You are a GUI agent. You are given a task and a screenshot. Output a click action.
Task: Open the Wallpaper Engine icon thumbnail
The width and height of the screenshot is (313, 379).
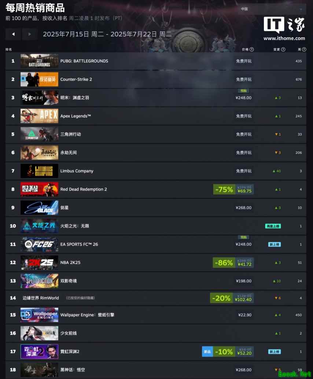click(39, 315)
